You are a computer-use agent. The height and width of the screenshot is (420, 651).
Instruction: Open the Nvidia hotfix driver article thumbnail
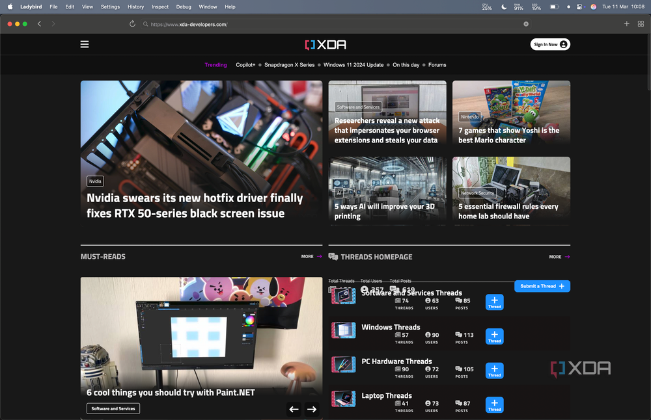click(201, 153)
